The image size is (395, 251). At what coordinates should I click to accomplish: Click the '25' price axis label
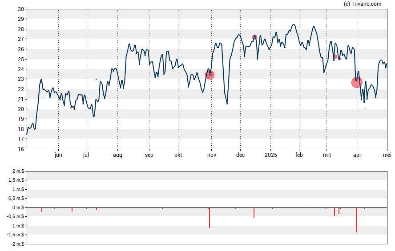[x=21, y=60]
